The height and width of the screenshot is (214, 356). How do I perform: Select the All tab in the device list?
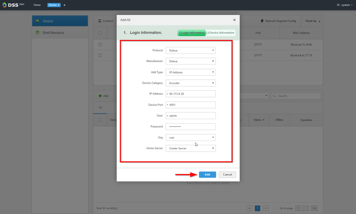point(100,108)
